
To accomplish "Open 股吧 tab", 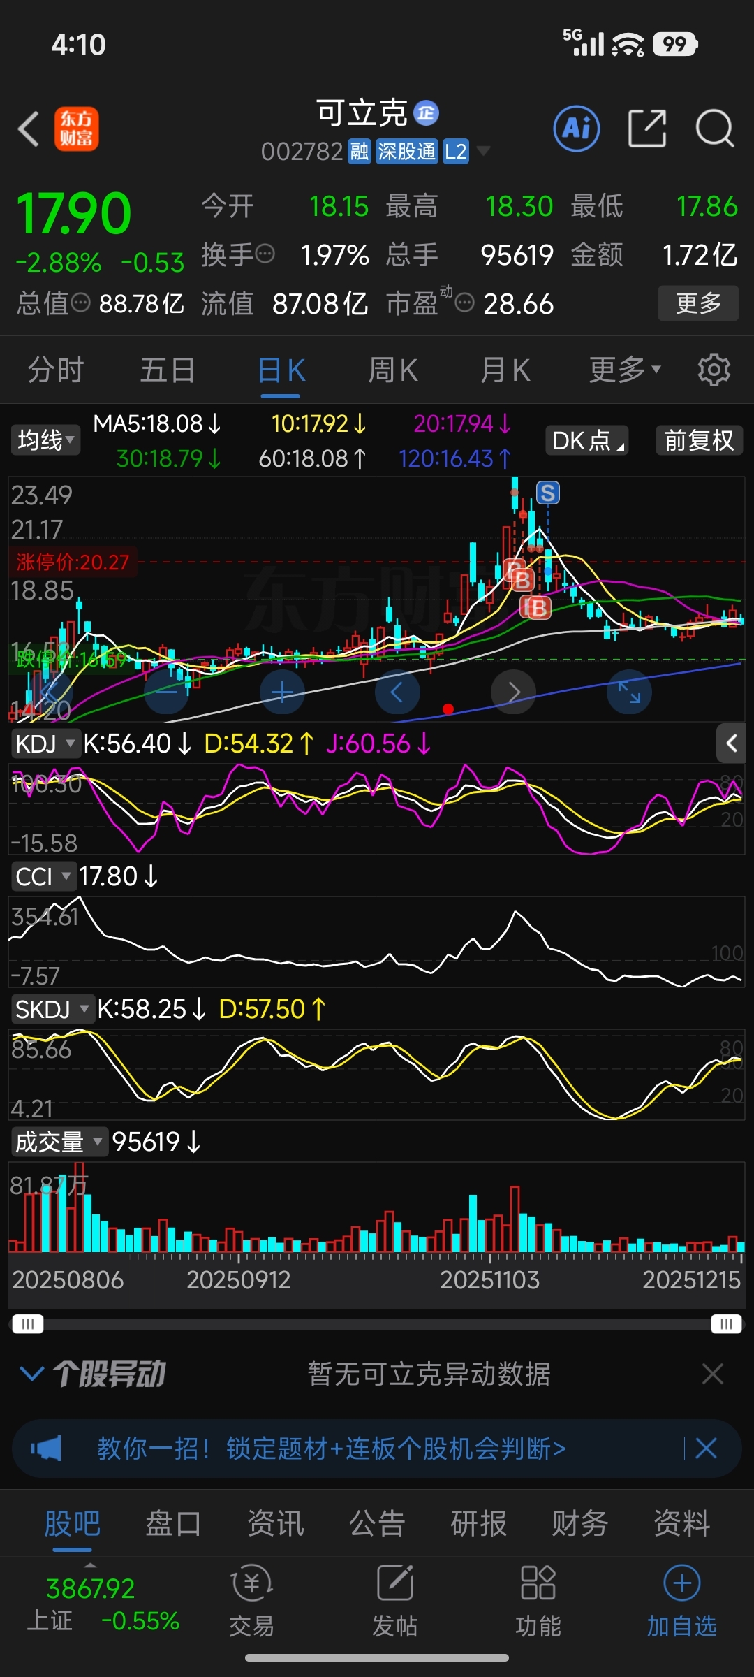I will (73, 1523).
